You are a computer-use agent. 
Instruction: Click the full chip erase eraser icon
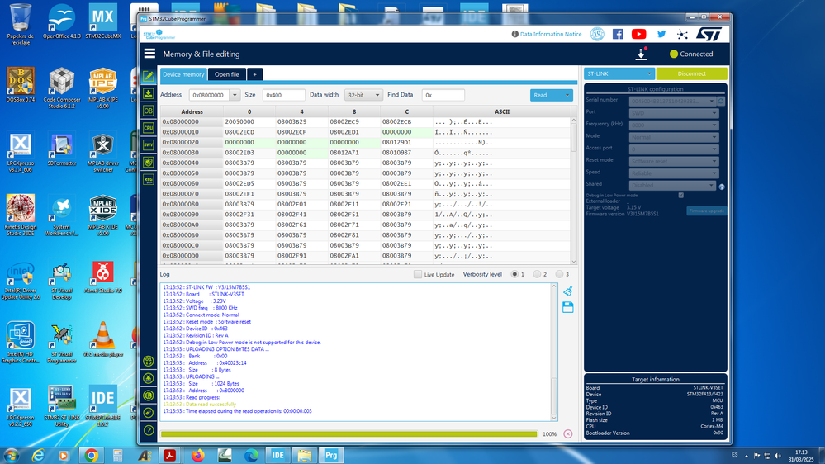tap(149, 413)
